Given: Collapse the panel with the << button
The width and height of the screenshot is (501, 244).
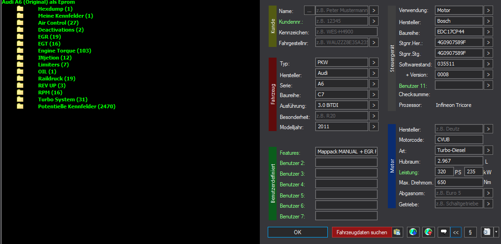Looking at the screenshot, I should pyautogui.click(x=456, y=232).
